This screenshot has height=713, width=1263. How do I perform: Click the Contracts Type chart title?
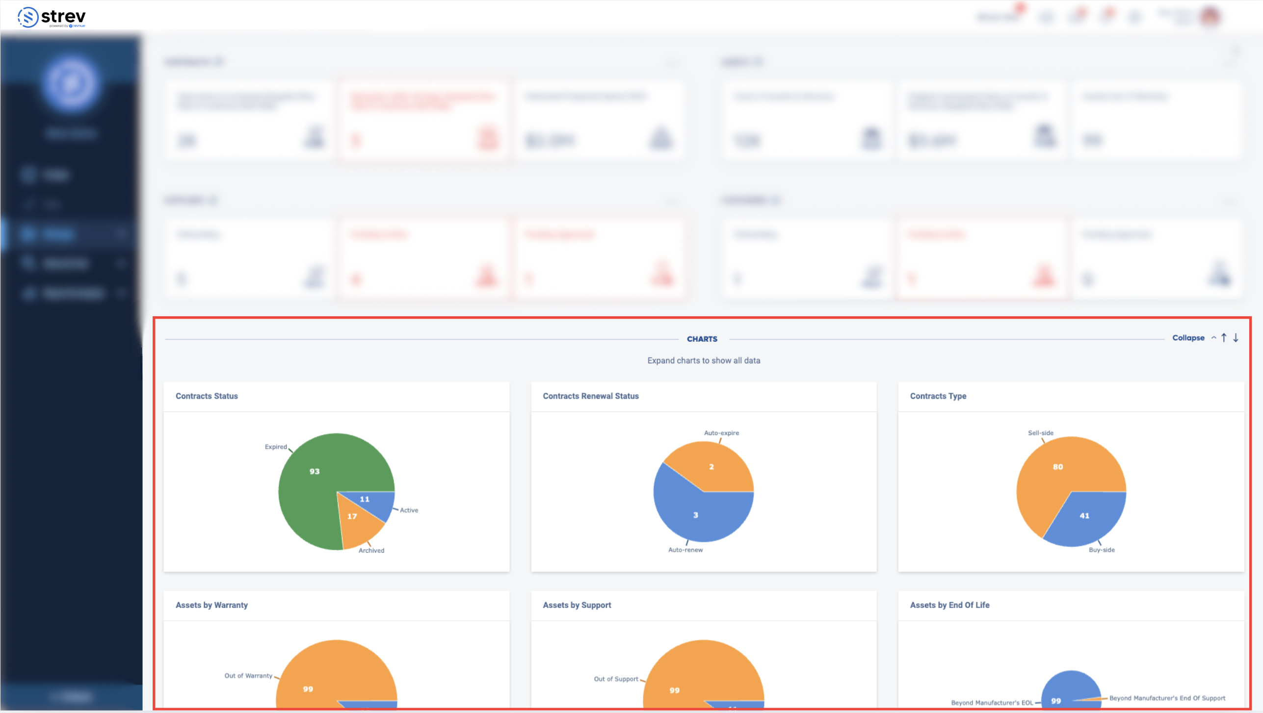[938, 396]
